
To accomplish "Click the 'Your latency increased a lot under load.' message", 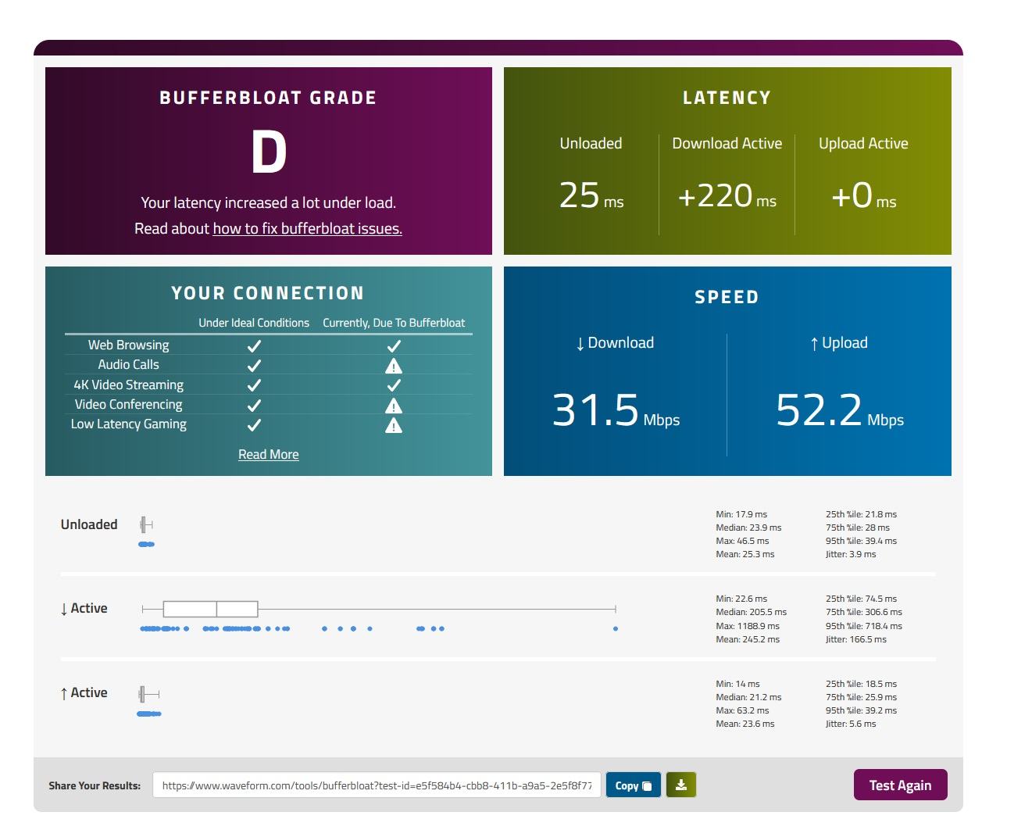I will (x=268, y=202).
